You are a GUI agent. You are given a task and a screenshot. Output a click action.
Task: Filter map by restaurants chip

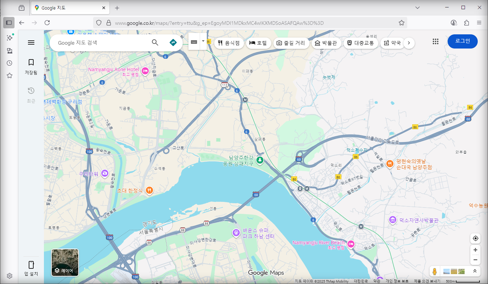pyautogui.click(x=228, y=43)
